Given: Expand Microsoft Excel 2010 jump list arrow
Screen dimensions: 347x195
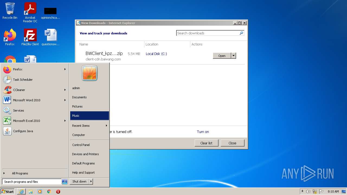Looking at the screenshot, I should tap(65, 121).
